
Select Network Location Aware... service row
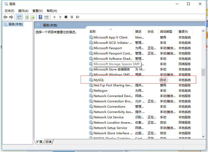[141, 123]
